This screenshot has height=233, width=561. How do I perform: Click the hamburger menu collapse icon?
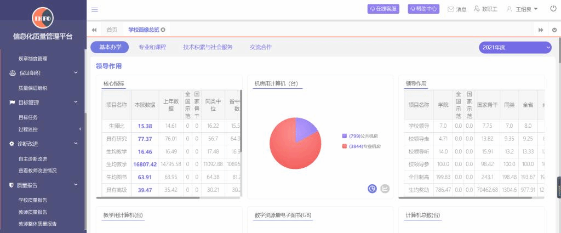95,9
